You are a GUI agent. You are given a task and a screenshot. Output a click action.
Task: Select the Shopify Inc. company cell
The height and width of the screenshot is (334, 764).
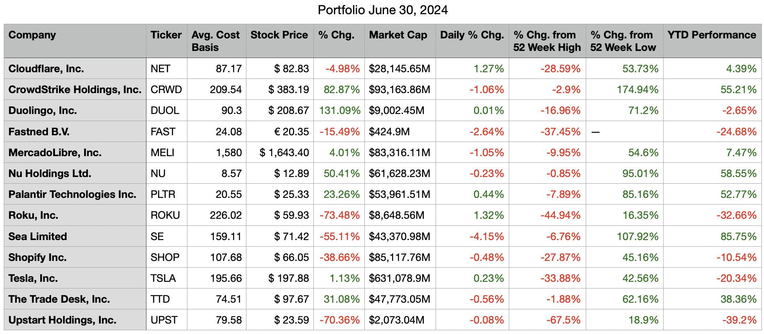click(38, 258)
